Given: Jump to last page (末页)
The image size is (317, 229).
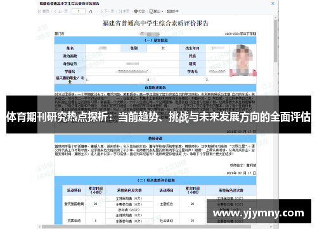Looking at the screenshot, I should tap(124, 11).
